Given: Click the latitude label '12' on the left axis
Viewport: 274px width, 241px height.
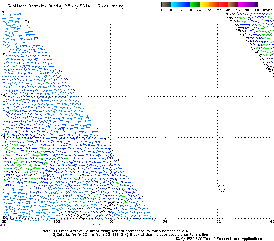Looking at the screenshot, I should (x=3, y=177).
